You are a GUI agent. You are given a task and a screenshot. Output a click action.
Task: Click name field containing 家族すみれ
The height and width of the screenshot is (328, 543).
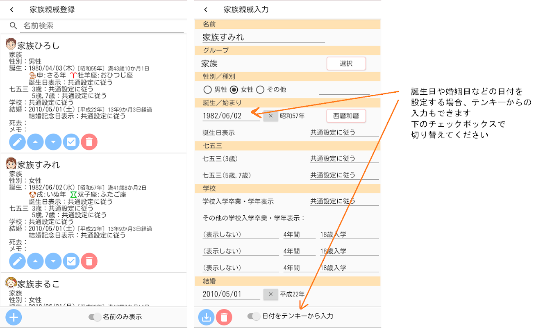coord(264,37)
